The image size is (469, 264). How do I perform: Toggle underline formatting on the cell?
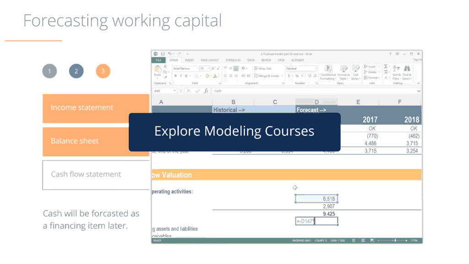[x=185, y=76]
